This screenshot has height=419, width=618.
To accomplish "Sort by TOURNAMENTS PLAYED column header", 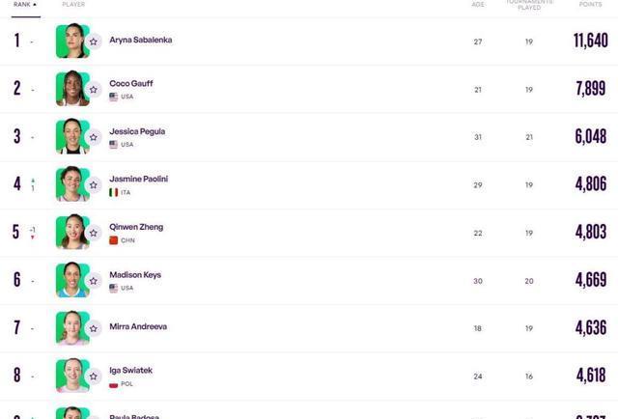I will pos(529,4).
